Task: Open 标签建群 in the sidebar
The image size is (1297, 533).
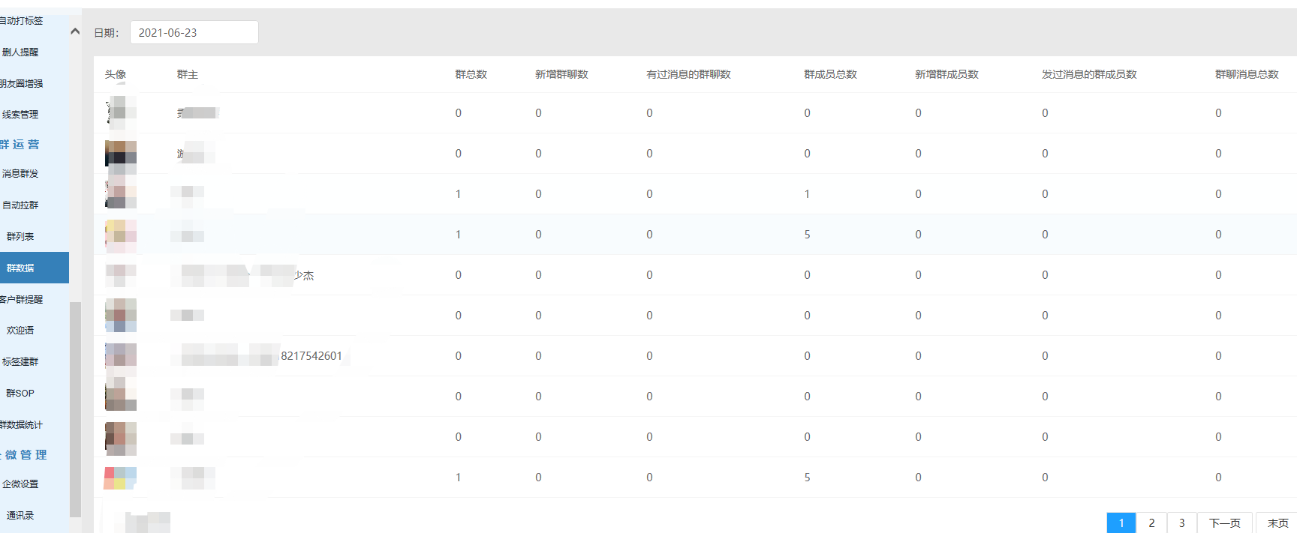Action: click(20, 362)
